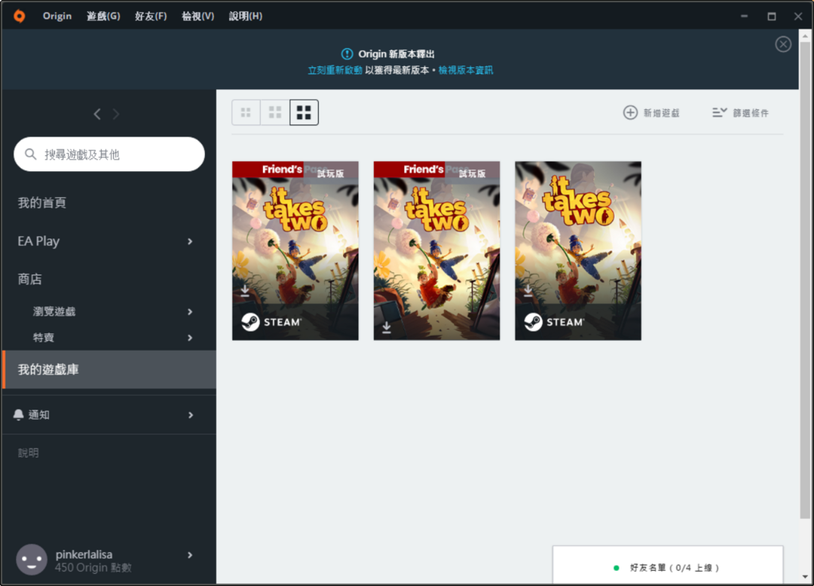
Task: Click the add game plus icon
Action: pos(629,112)
